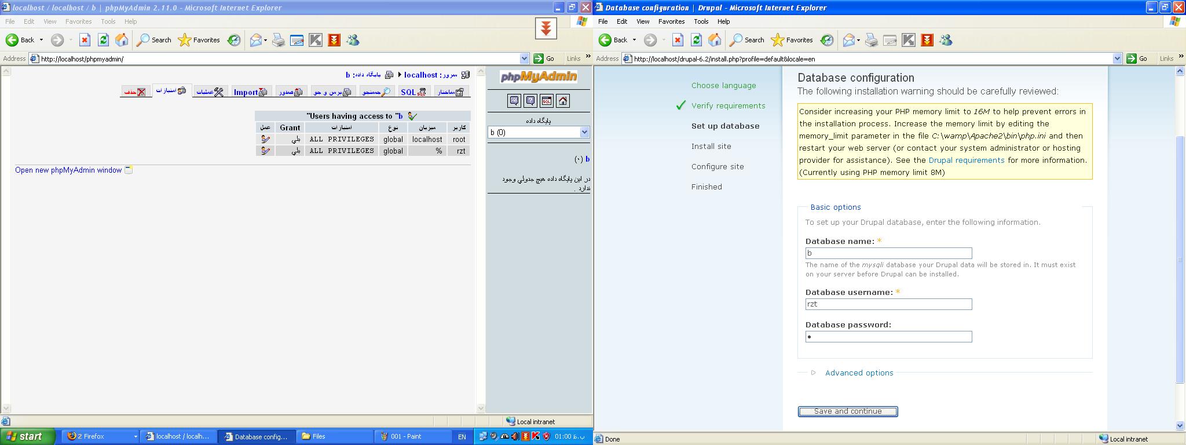Click Open new phpMyAdmin window link
This screenshot has height=445, width=1186.
pyautogui.click(x=68, y=170)
